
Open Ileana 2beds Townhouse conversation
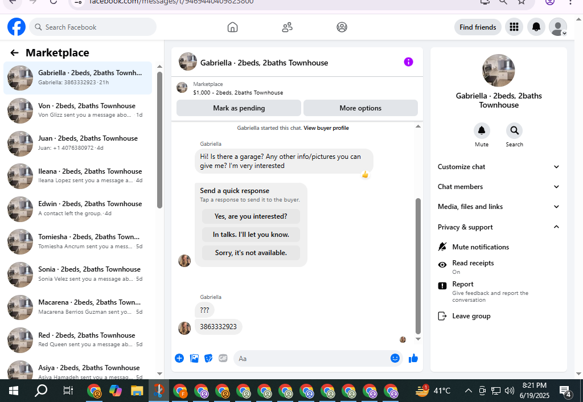tap(77, 176)
